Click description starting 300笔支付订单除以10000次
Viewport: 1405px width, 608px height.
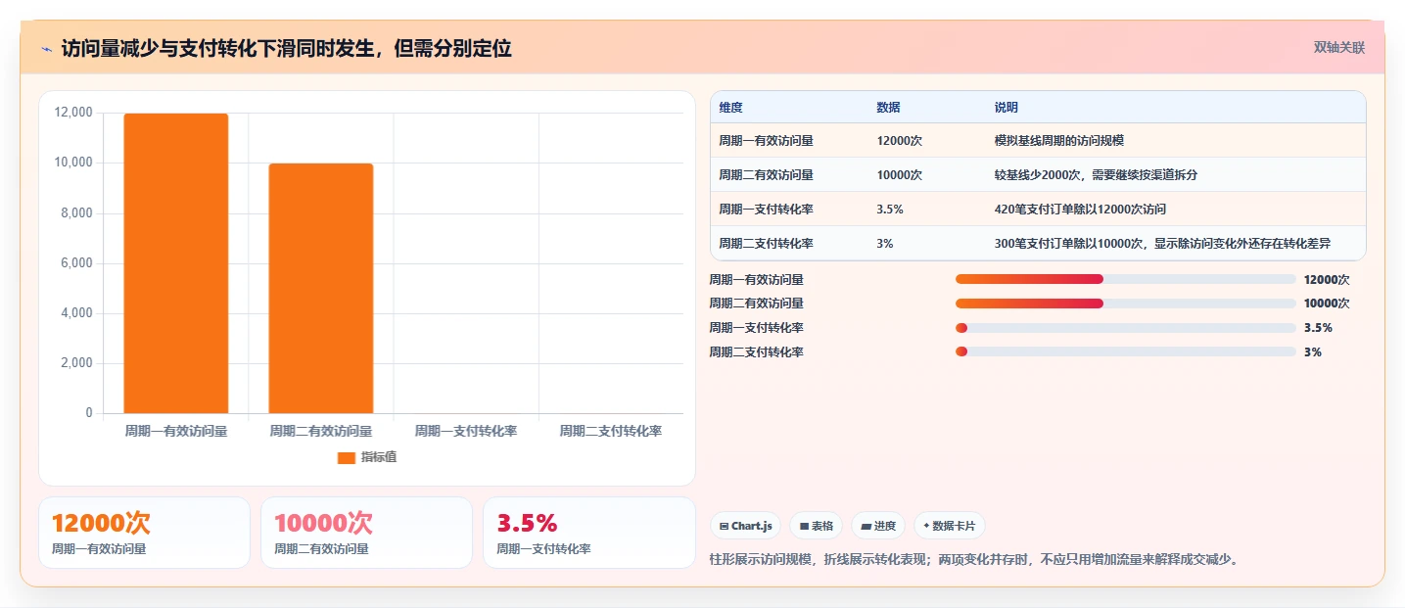pos(1162,244)
